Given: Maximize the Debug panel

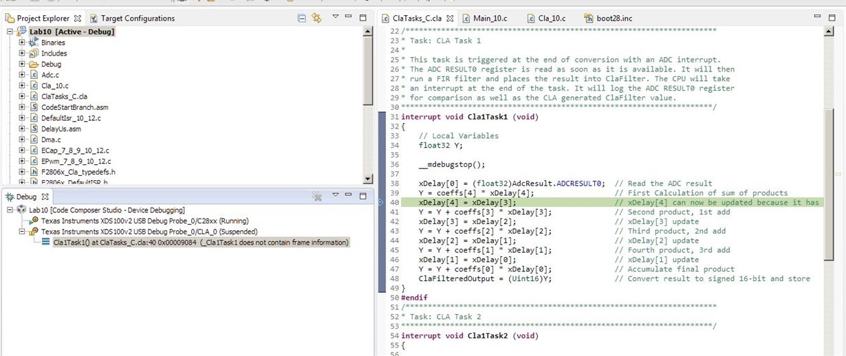Looking at the screenshot, I should (x=362, y=196).
